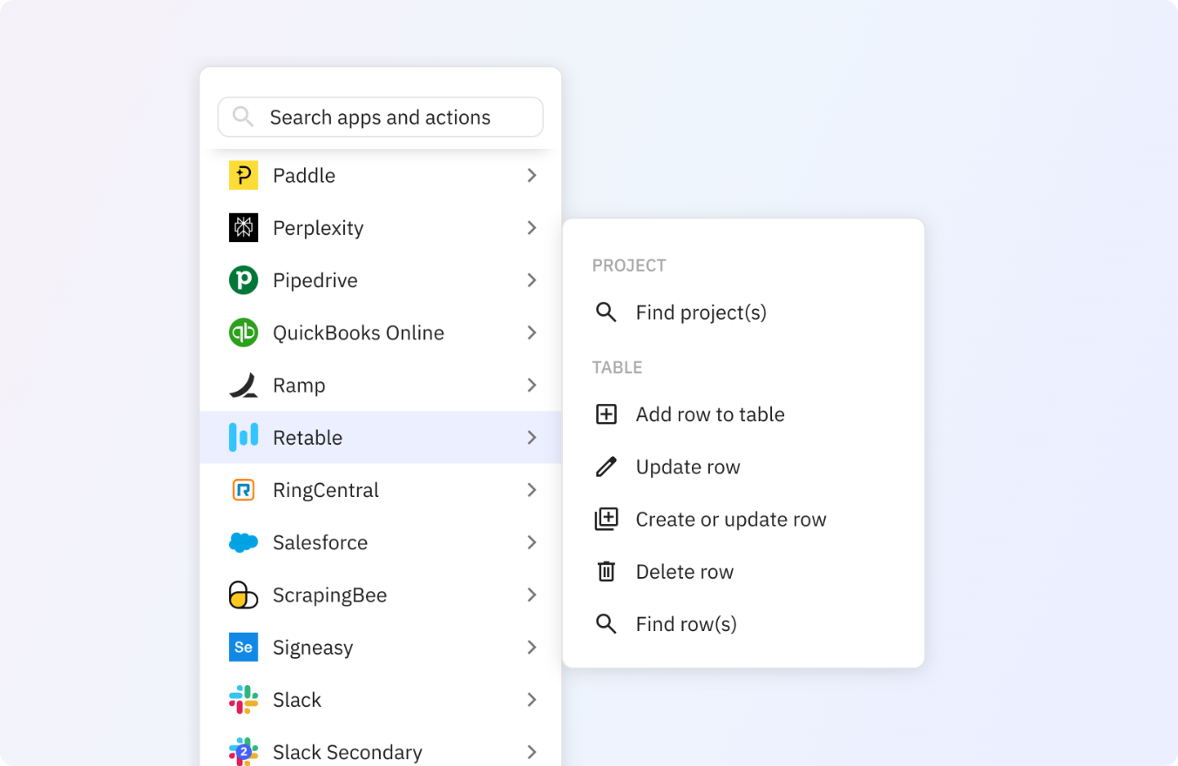The height and width of the screenshot is (766, 1178).
Task: Click the Perplexity app logo
Action: pyautogui.click(x=243, y=227)
